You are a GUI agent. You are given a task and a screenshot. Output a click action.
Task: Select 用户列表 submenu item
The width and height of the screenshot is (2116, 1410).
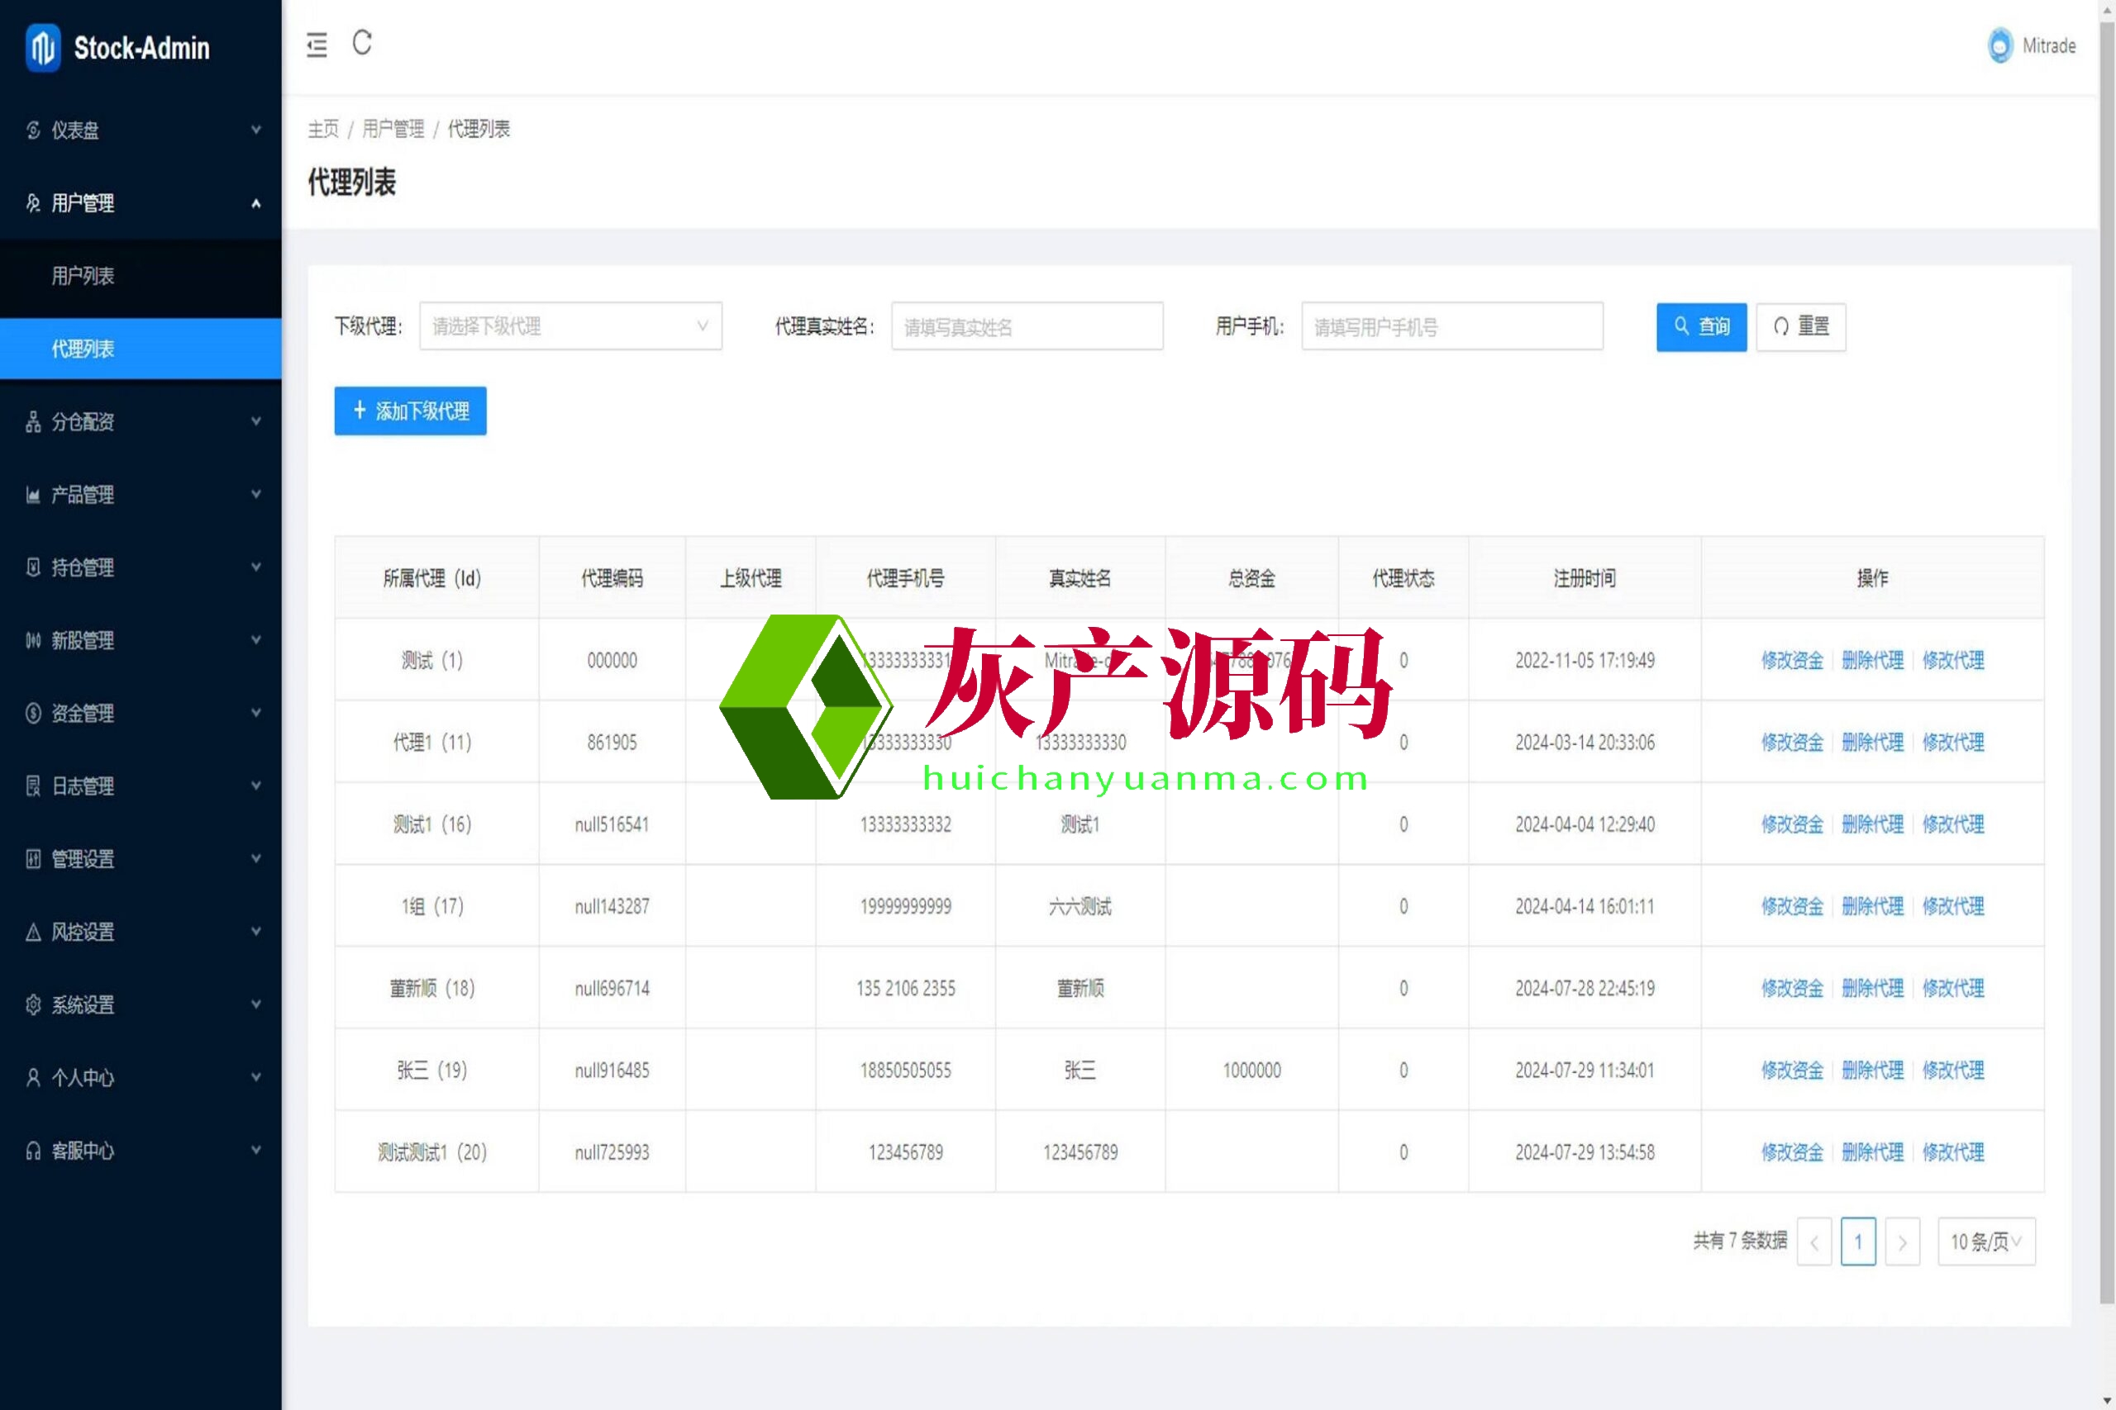[83, 276]
